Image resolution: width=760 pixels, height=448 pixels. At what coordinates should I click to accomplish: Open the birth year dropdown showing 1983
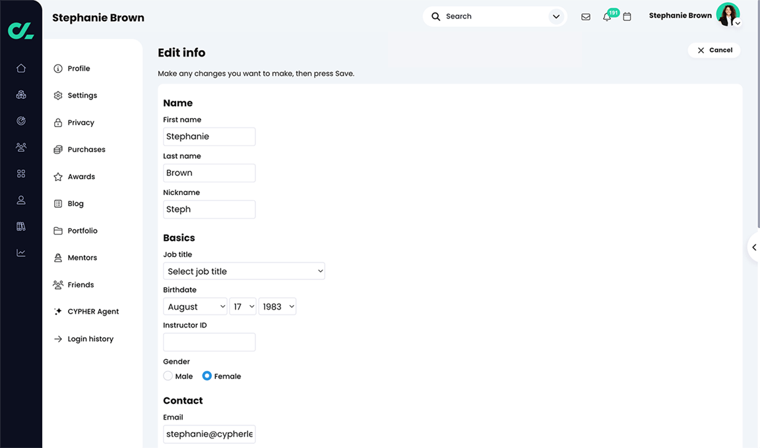tap(277, 307)
